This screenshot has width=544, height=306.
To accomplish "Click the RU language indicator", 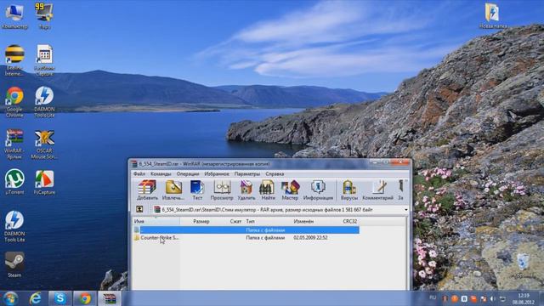I will pos(433,297).
